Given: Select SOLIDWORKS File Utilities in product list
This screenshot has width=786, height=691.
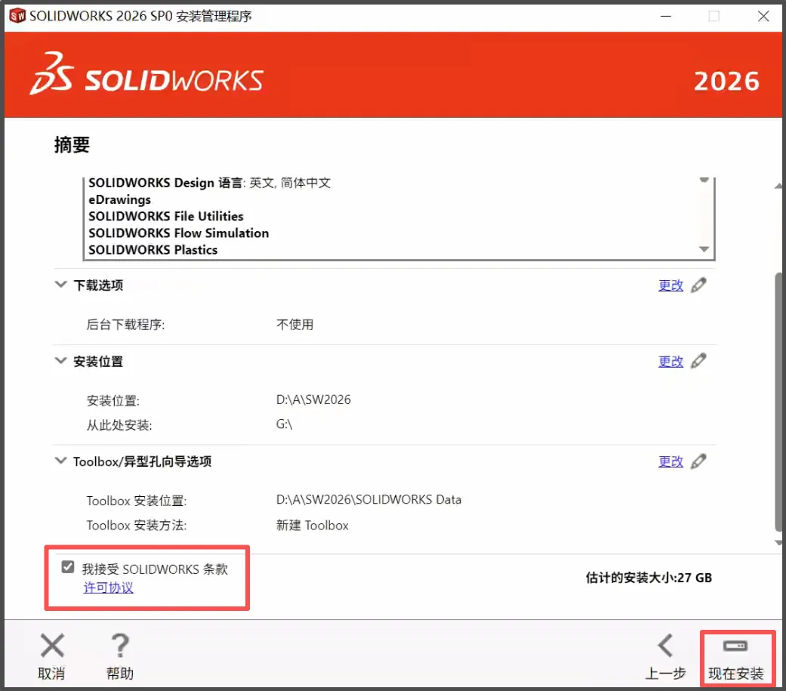Looking at the screenshot, I should click(x=166, y=216).
